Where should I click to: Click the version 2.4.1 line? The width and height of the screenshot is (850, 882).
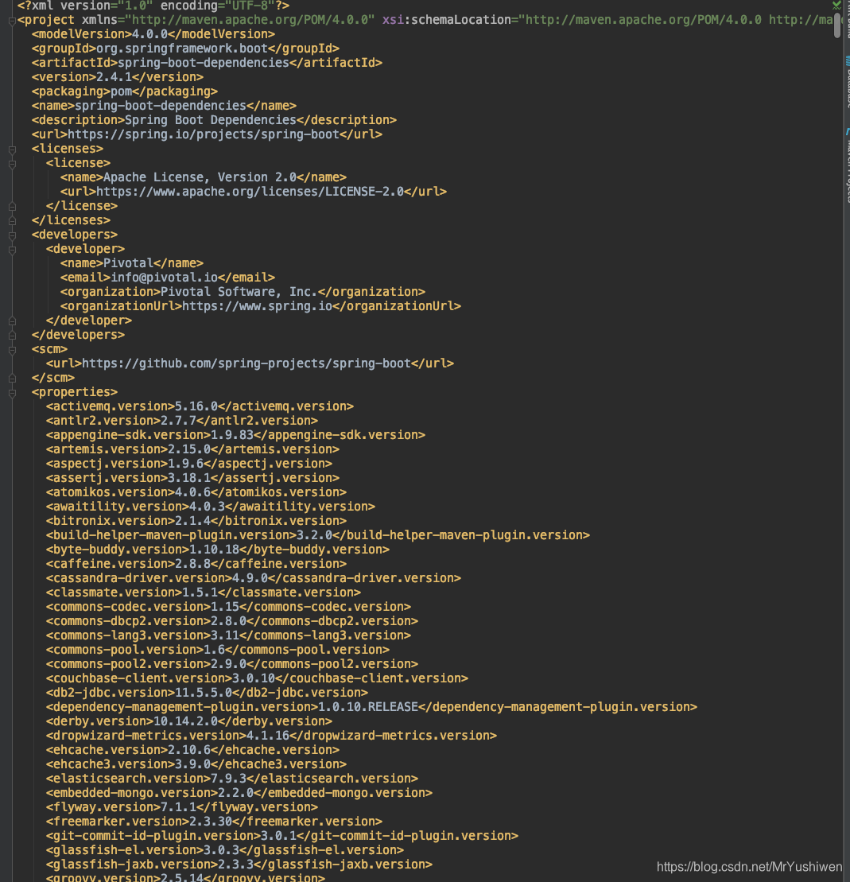(x=118, y=77)
